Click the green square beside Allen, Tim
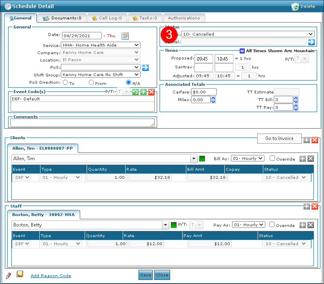Image resolution: width=324 pixels, height=284 pixels. click(x=202, y=159)
